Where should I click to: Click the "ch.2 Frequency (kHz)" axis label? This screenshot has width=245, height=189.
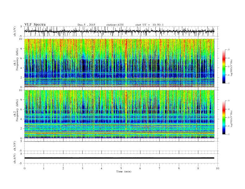(x=16, y=110)
